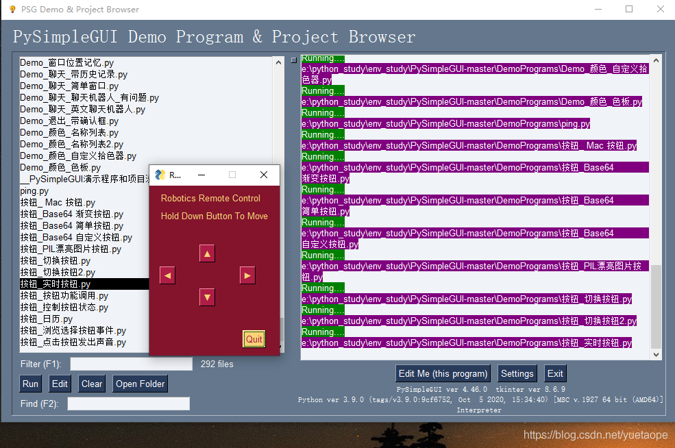Viewport: 675px width, 448px height.
Task: Click the 按钮_ Mac 按钮.py path in output
Action: click(469, 145)
